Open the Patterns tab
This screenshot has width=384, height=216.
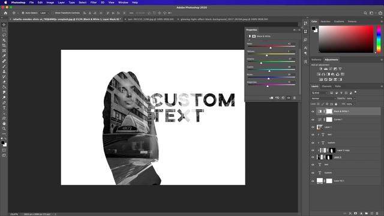(x=352, y=22)
